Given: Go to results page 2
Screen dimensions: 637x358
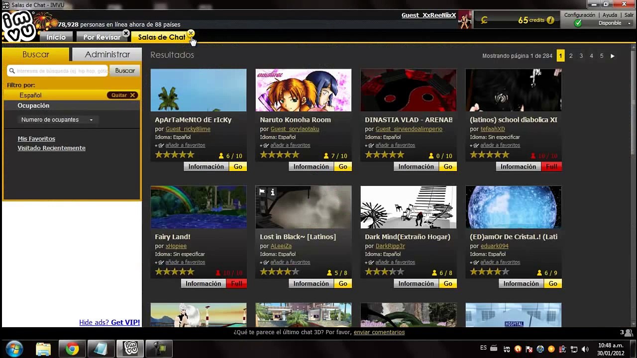Looking at the screenshot, I should tap(571, 56).
